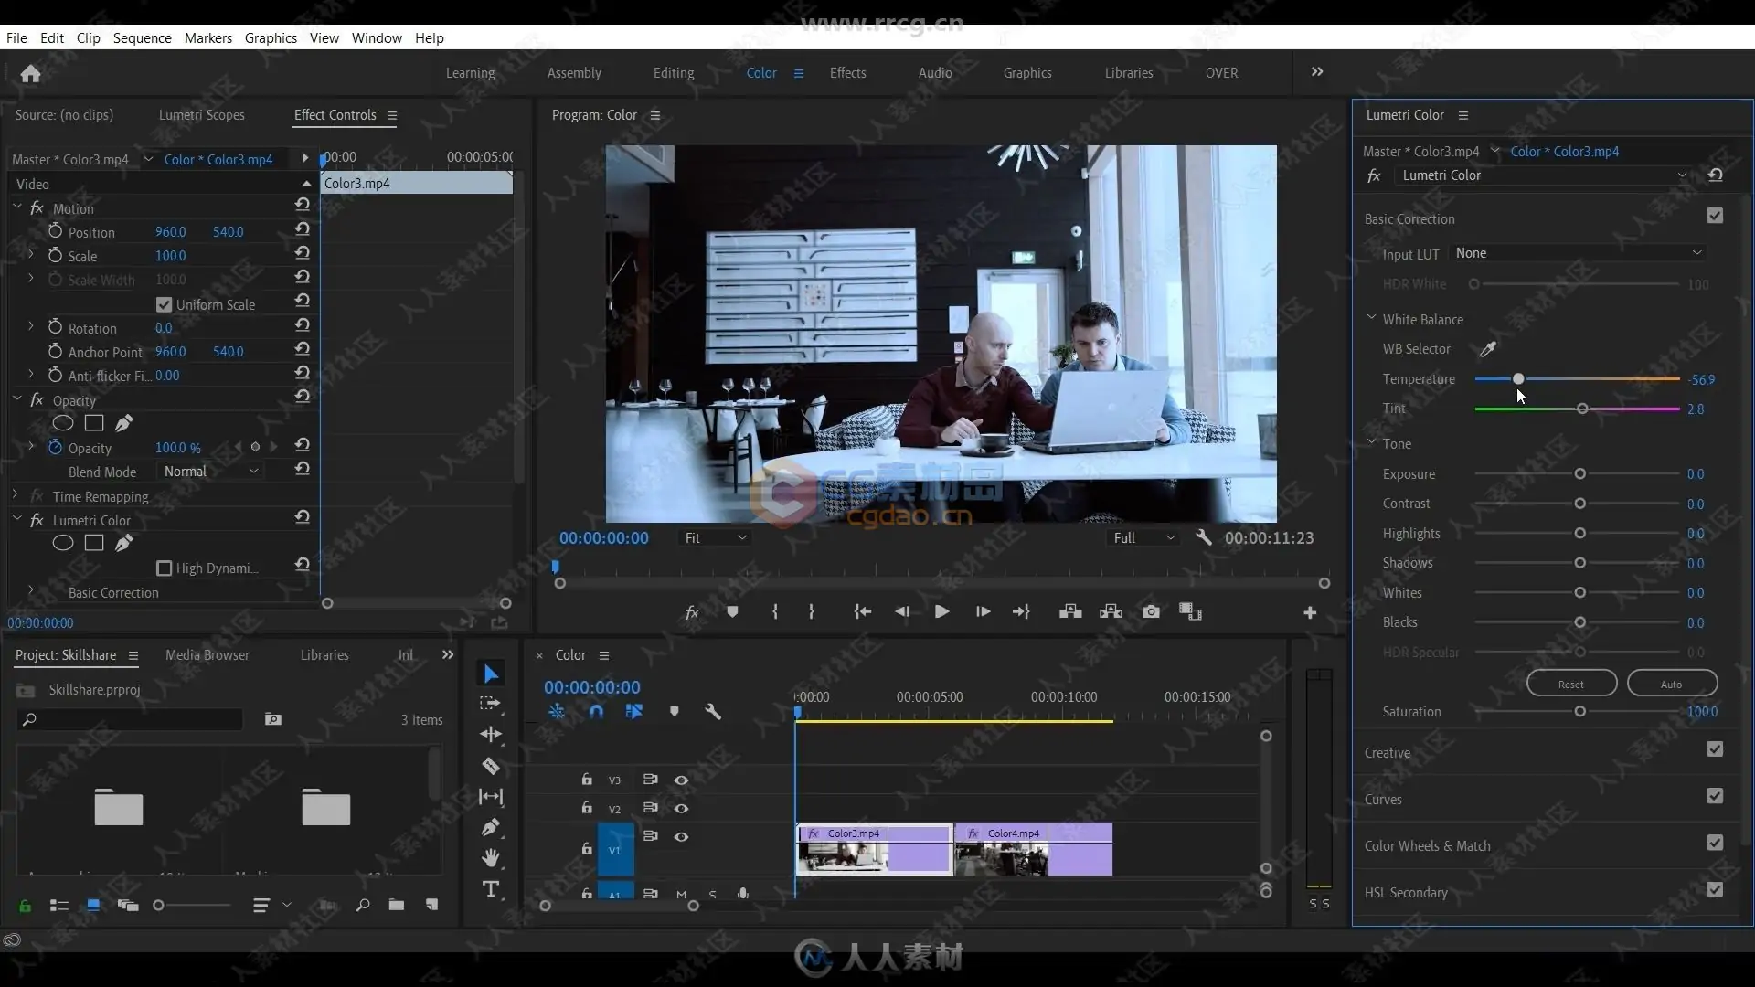Click Exposure slider handle

point(1579,474)
